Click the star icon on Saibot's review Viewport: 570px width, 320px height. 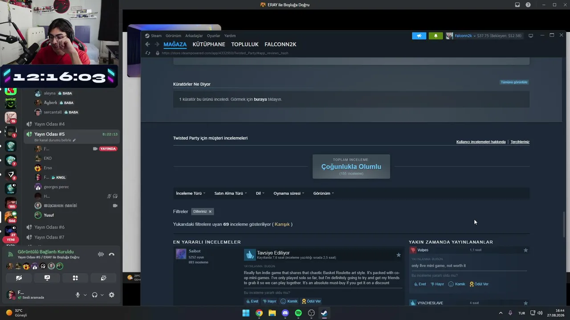pyautogui.click(x=399, y=255)
